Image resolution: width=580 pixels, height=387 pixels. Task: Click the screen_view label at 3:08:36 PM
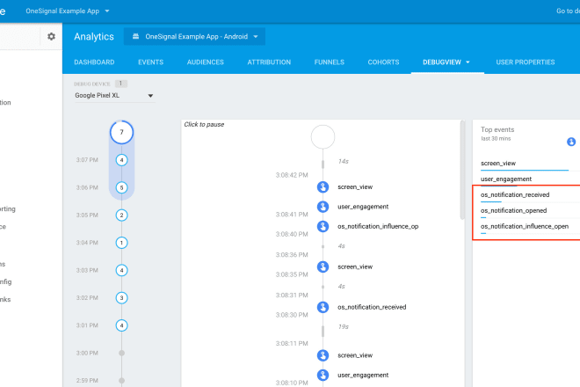355,267
